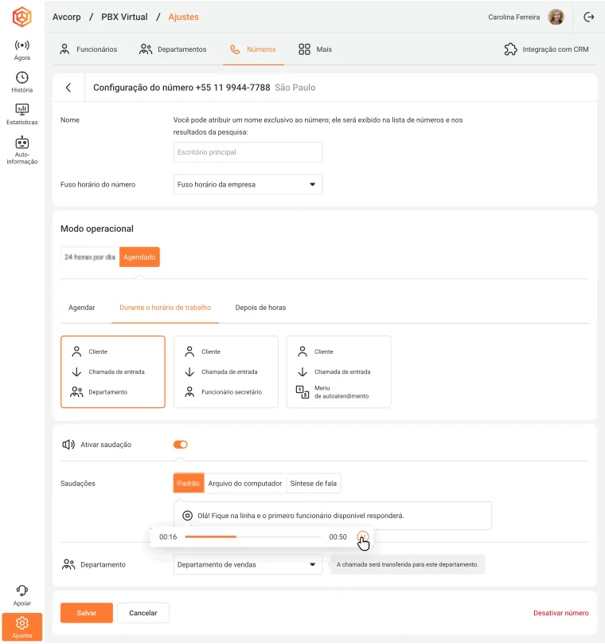Click the Salvar button

87,613
